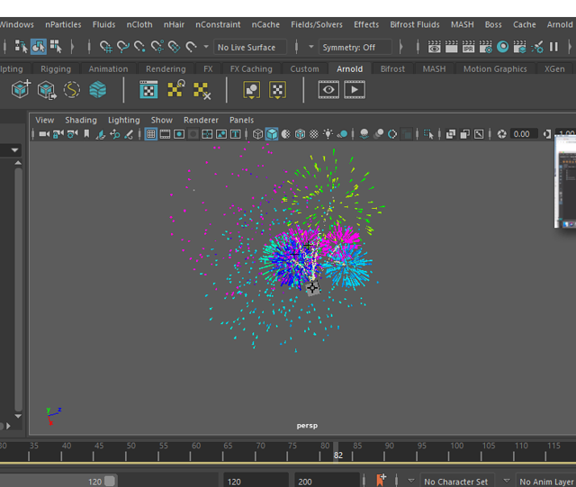This screenshot has width=576, height=487.
Task: Click the Arnold TX Manager checkered icon
Action: pyautogui.click(x=149, y=89)
